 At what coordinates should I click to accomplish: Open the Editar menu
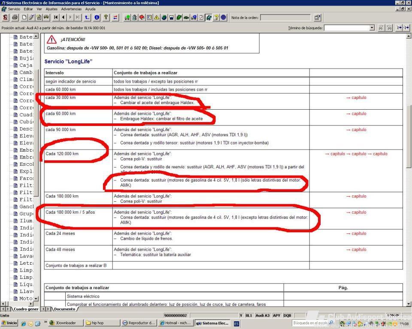click(x=28, y=9)
